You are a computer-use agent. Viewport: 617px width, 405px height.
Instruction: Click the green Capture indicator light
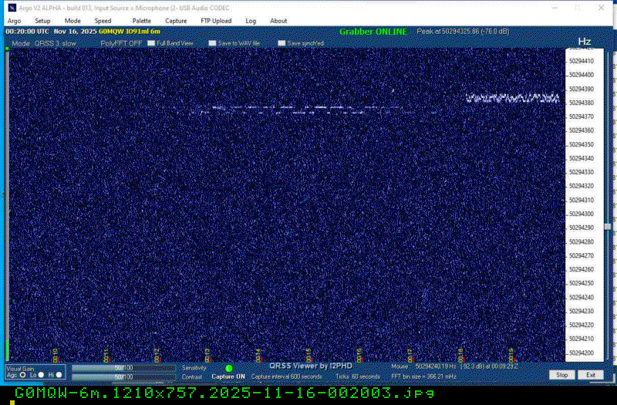229,369
